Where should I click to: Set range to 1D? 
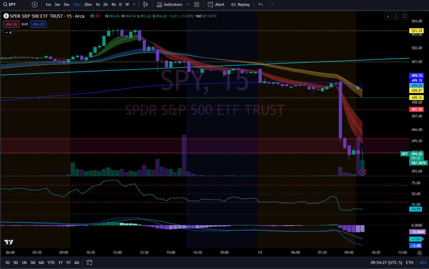click(x=8, y=263)
